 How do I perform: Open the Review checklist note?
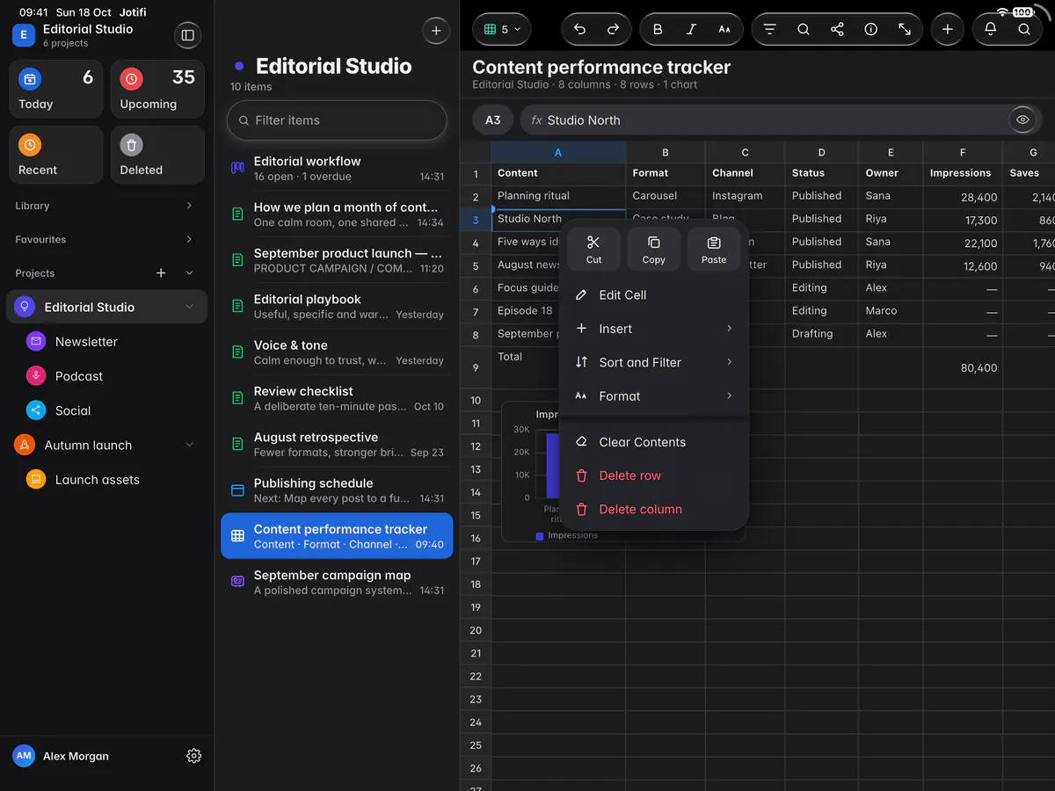coord(337,398)
